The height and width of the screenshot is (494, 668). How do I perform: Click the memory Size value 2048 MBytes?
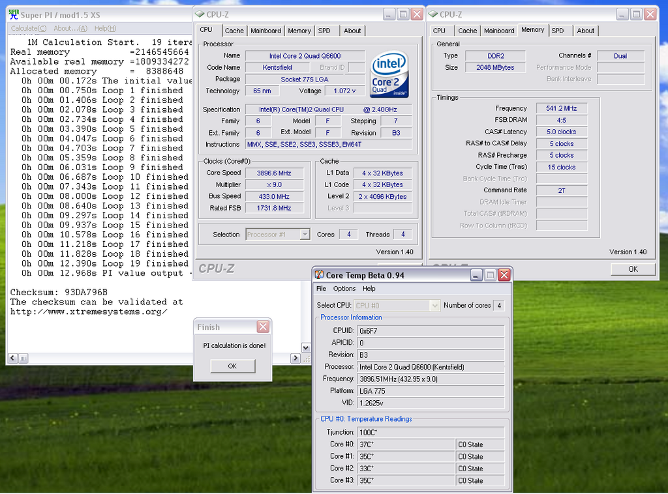[496, 67]
